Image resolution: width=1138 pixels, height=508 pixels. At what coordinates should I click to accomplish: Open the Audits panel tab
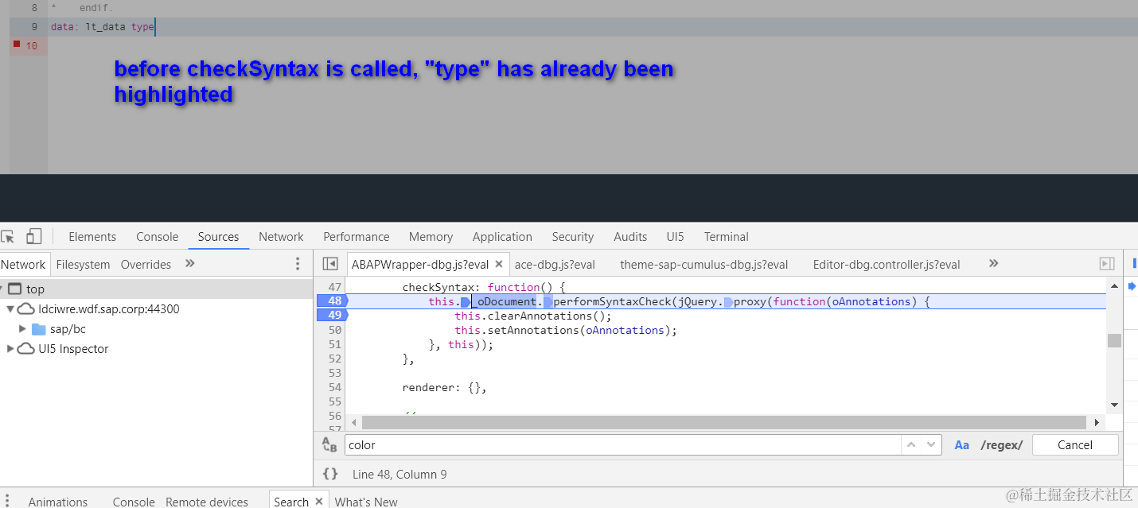tap(630, 237)
